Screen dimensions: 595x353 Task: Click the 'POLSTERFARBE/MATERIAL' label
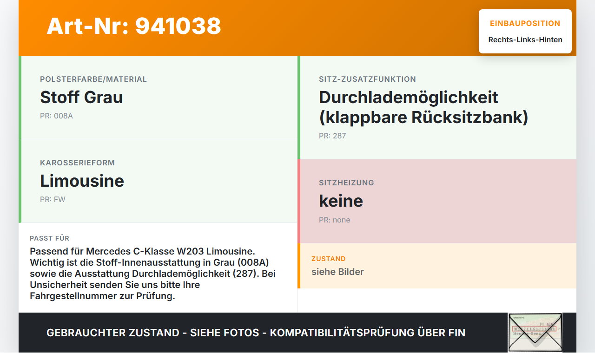(x=93, y=79)
